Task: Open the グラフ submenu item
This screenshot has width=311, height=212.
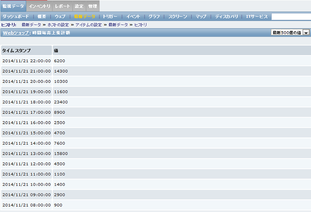Action: tap(154, 16)
